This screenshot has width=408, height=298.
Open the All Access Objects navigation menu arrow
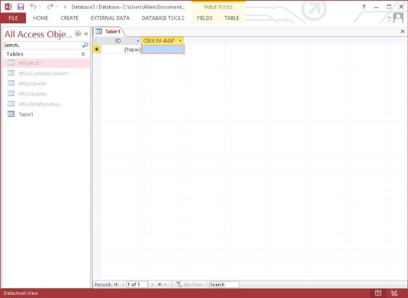[x=78, y=34]
